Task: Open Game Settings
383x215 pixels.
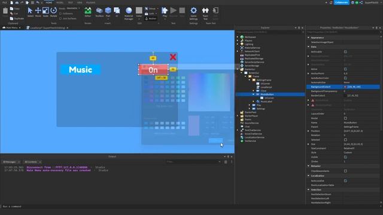Action: pos(193,13)
